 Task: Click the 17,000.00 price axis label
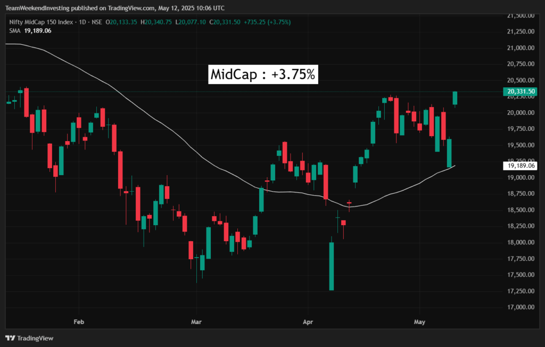tap(521, 307)
